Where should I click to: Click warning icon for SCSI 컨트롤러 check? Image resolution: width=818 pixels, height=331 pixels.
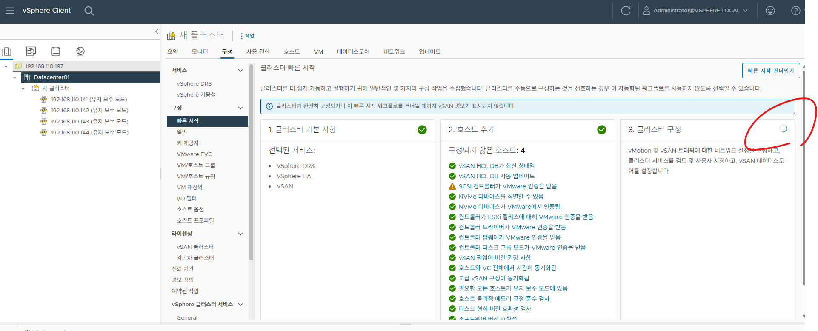tap(452, 186)
